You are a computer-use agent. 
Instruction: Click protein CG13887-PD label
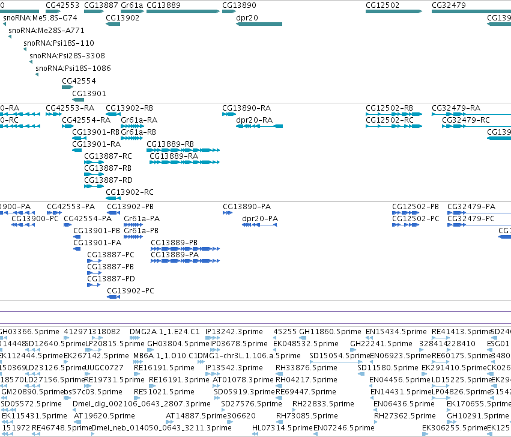point(111,279)
